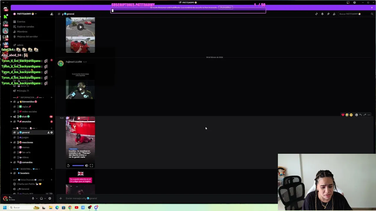The image size is (376, 211).
Task: Click reply arrow on hovered message
Action: click(361, 115)
